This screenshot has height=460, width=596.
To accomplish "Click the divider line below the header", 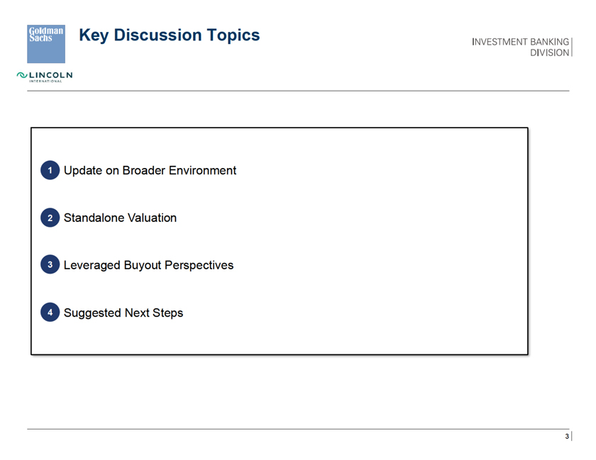I will pos(298,91).
